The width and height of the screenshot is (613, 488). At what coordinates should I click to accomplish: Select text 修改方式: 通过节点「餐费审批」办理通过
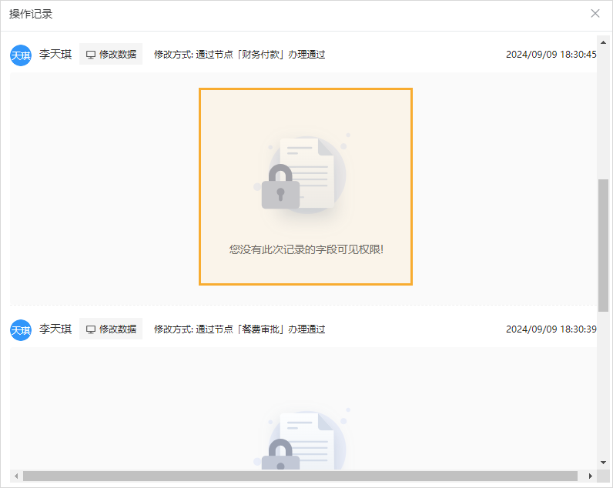click(240, 329)
